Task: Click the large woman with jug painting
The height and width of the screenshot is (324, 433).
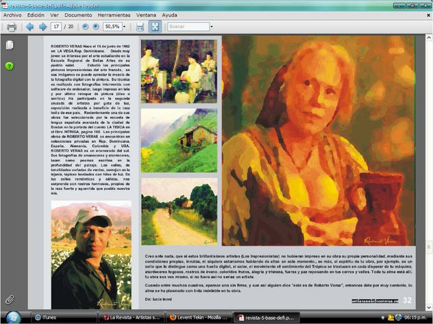Action: click(319, 141)
